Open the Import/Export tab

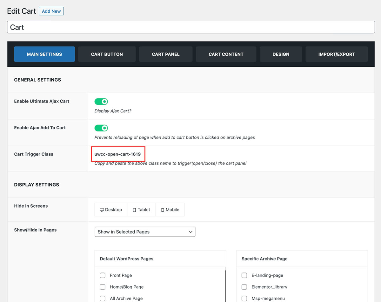[x=337, y=54]
